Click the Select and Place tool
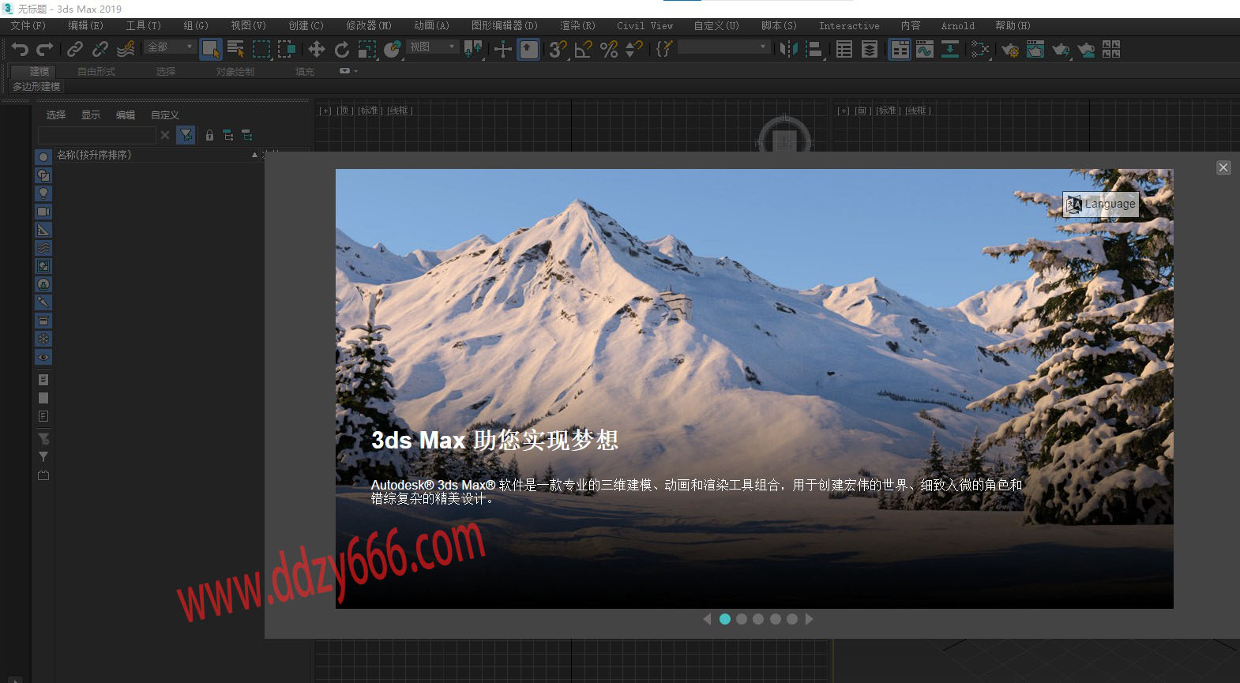 click(x=393, y=50)
